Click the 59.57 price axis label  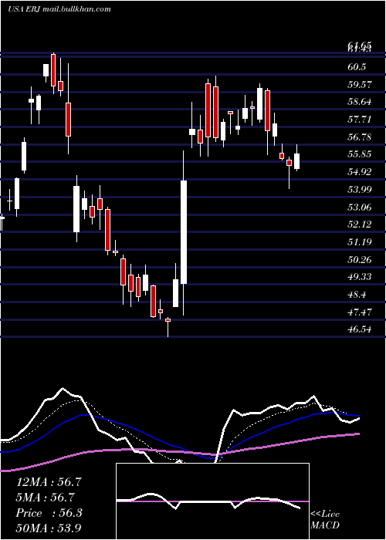click(360, 84)
